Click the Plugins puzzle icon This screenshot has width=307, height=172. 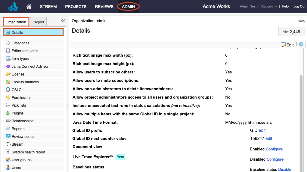[x=8, y=113]
